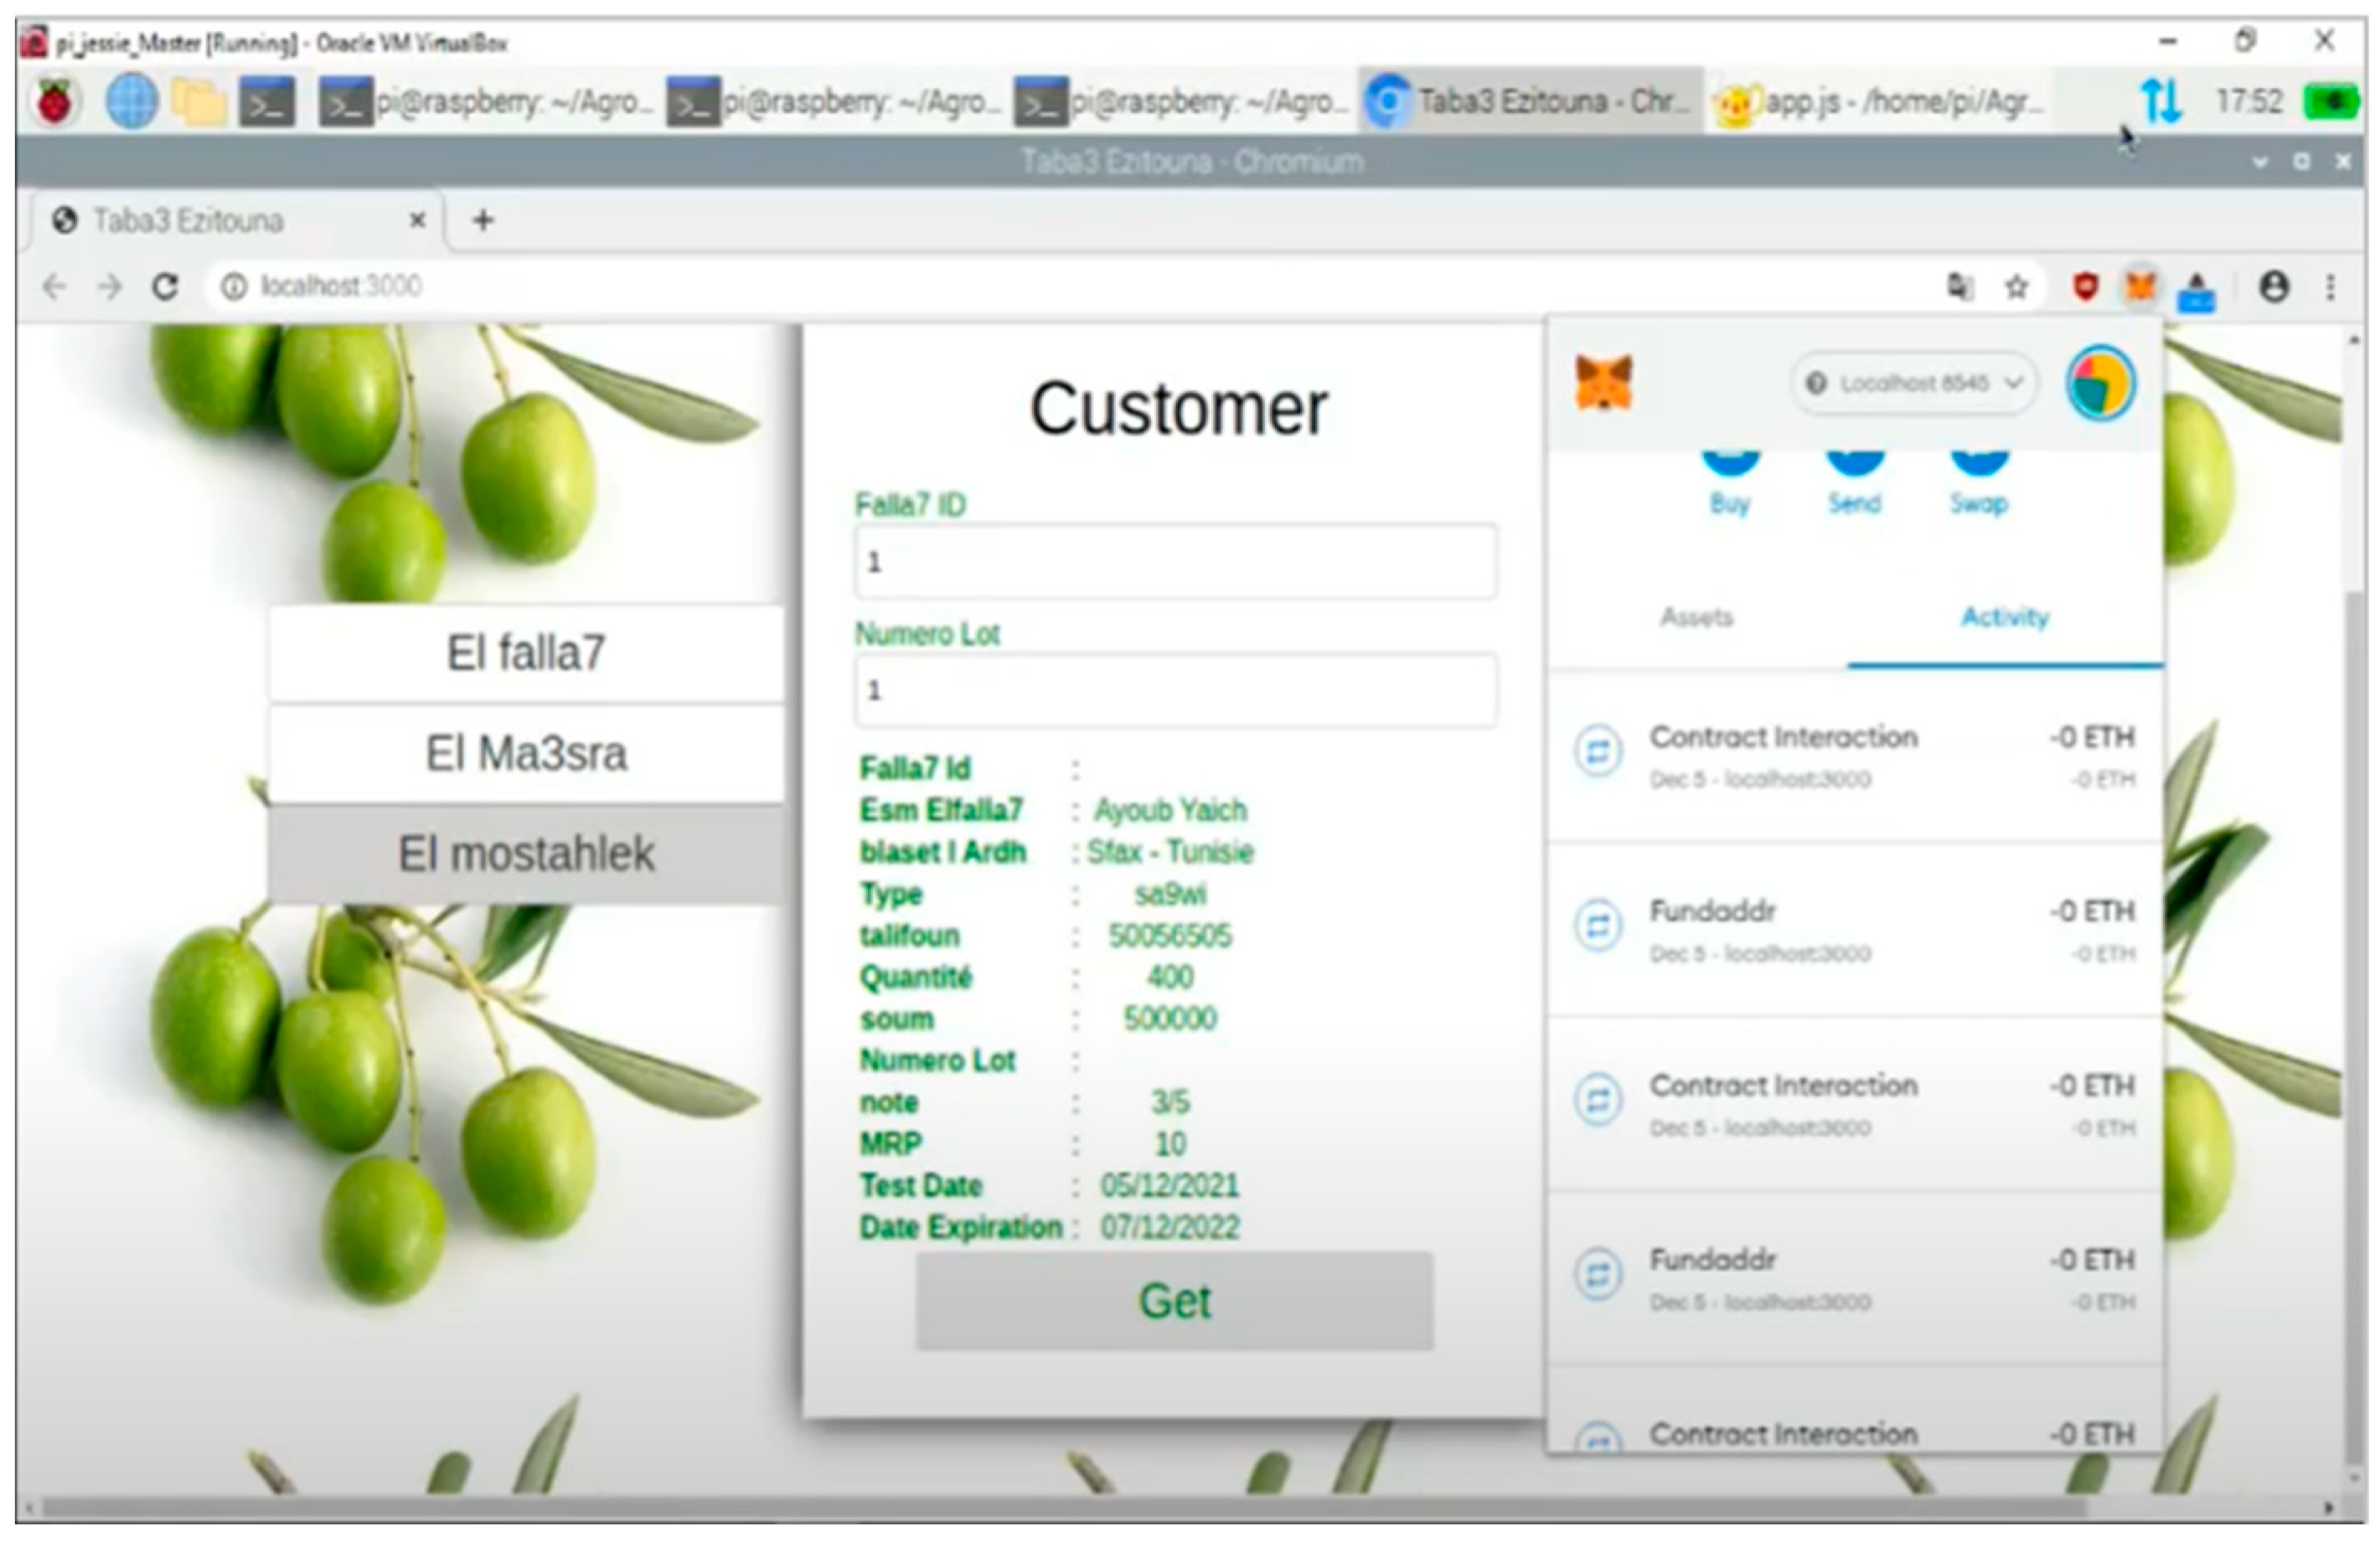Select the El Ma3sra menu button
Screen dimensions: 2380x1543
[x=526, y=753]
